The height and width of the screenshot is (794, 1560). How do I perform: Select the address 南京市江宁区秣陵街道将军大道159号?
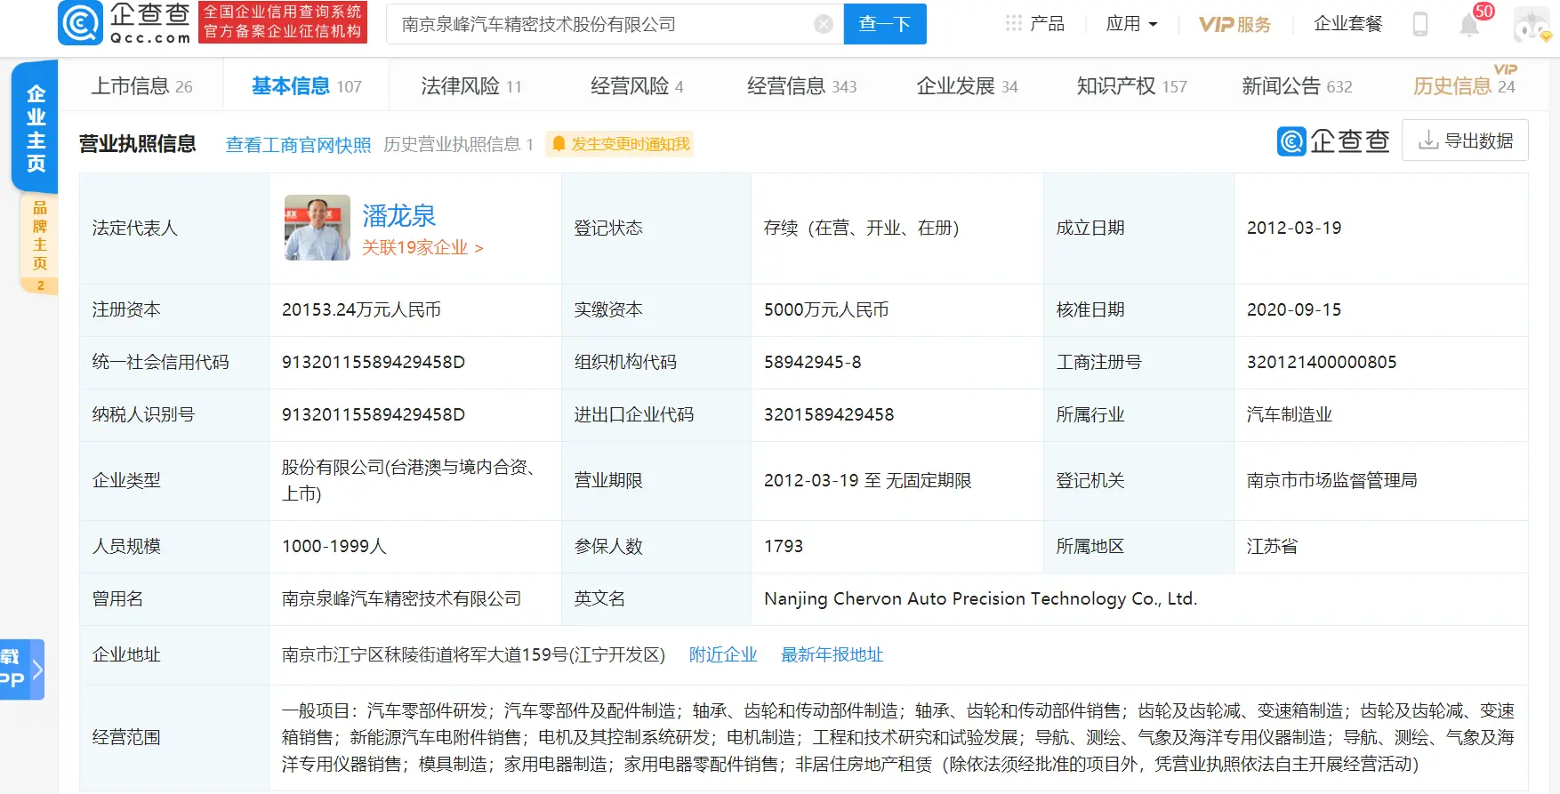473,654
